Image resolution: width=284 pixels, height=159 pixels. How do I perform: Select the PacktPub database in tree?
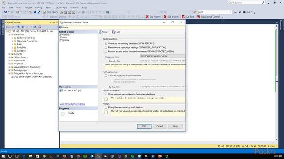[x=21, y=48]
